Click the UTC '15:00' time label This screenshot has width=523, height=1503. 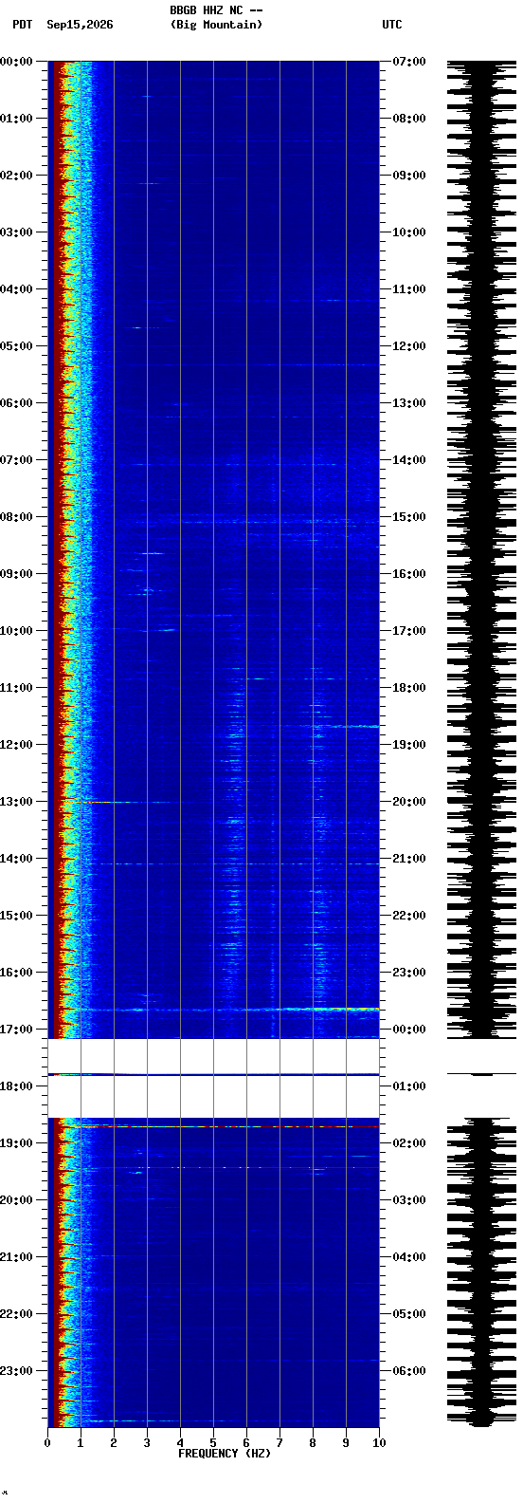(x=408, y=517)
